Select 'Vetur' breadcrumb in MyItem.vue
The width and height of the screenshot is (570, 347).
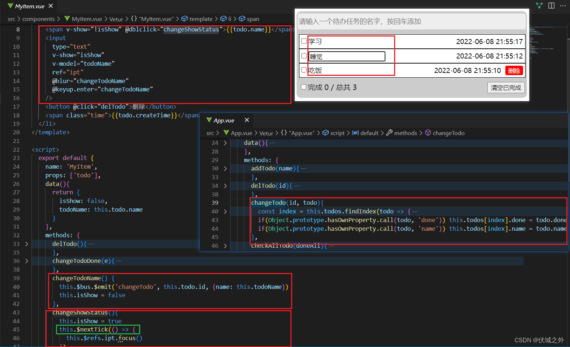(116, 19)
